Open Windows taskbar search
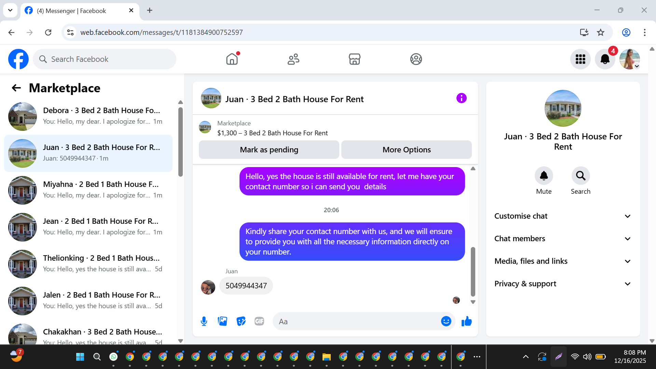656x369 pixels. tap(97, 357)
